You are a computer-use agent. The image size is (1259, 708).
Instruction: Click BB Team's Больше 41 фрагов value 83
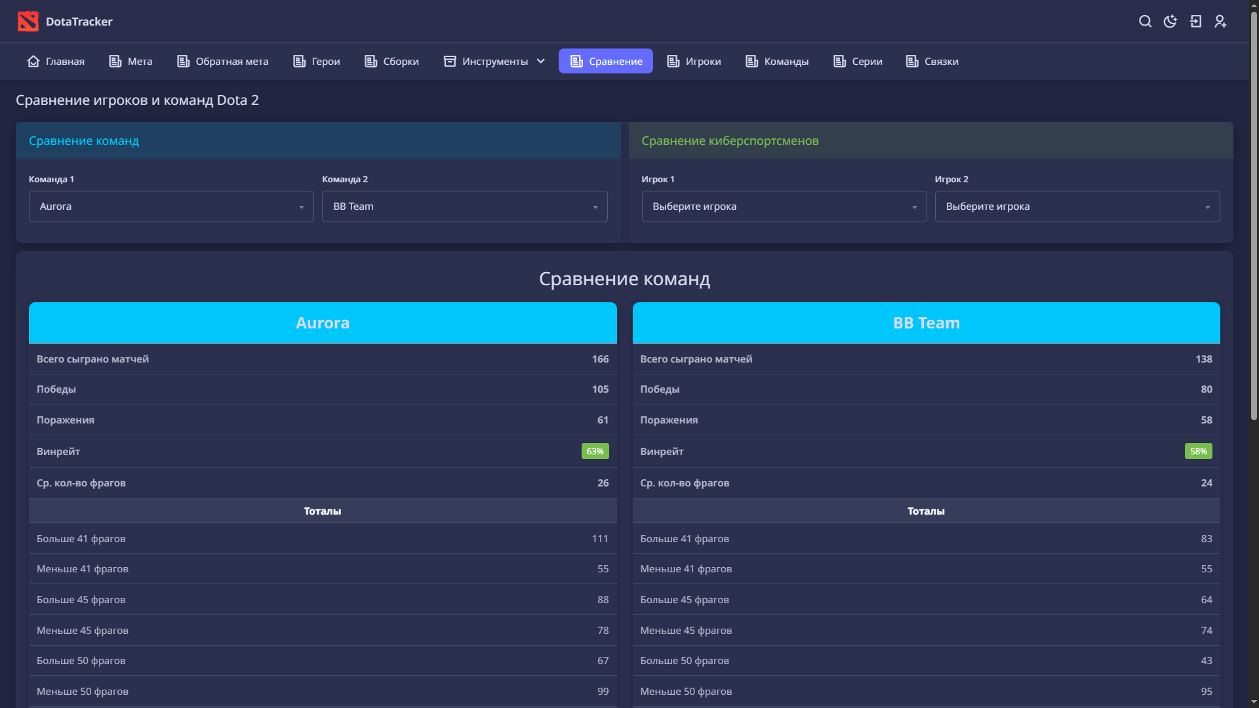[1207, 539]
